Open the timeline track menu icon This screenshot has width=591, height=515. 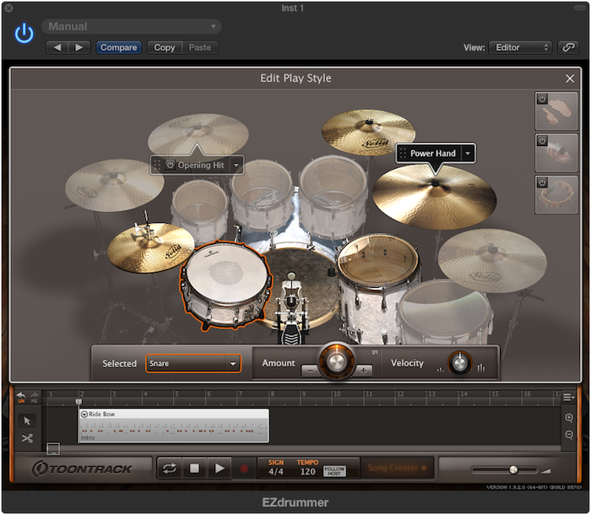point(568,398)
